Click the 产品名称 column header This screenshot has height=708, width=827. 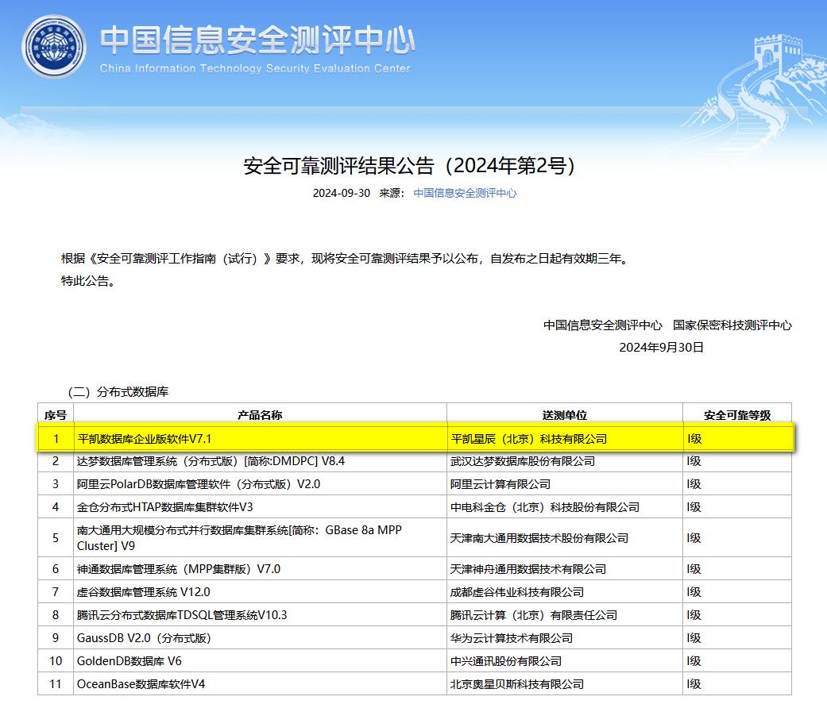[x=260, y=415]
